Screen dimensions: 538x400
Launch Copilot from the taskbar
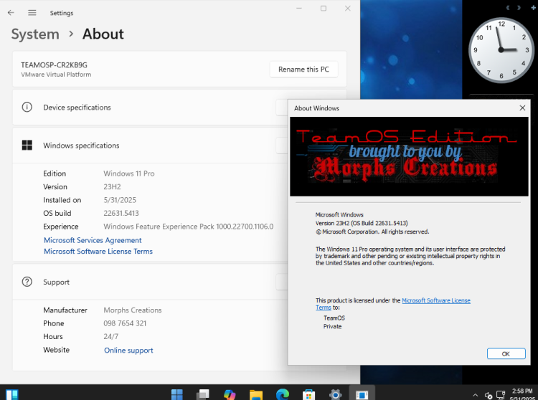click(x=230, y=394)
